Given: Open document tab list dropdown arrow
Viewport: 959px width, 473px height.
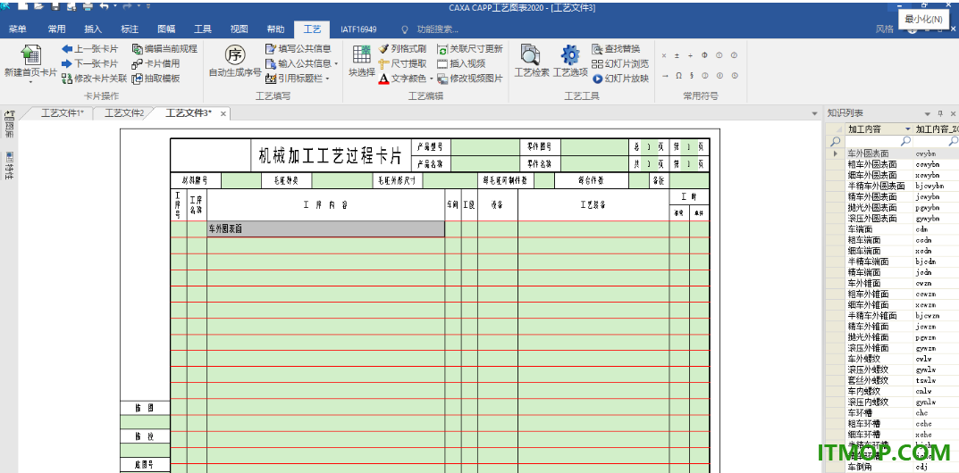Looking at the screenshot, I should (814, 113).
